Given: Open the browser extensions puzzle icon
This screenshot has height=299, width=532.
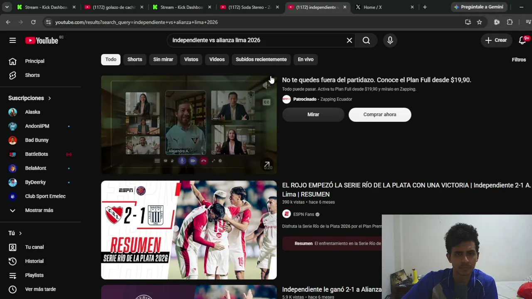Looking at the screenshot, I should (x=510, y=22).
